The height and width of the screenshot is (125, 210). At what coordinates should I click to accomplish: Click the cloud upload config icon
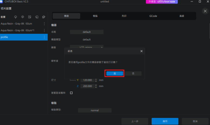click(22, 17)
